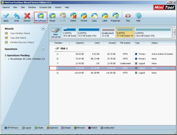The height and width of the screenshot is (135, 177).
Task: Open the Help menu
Action: pos(67,7)
